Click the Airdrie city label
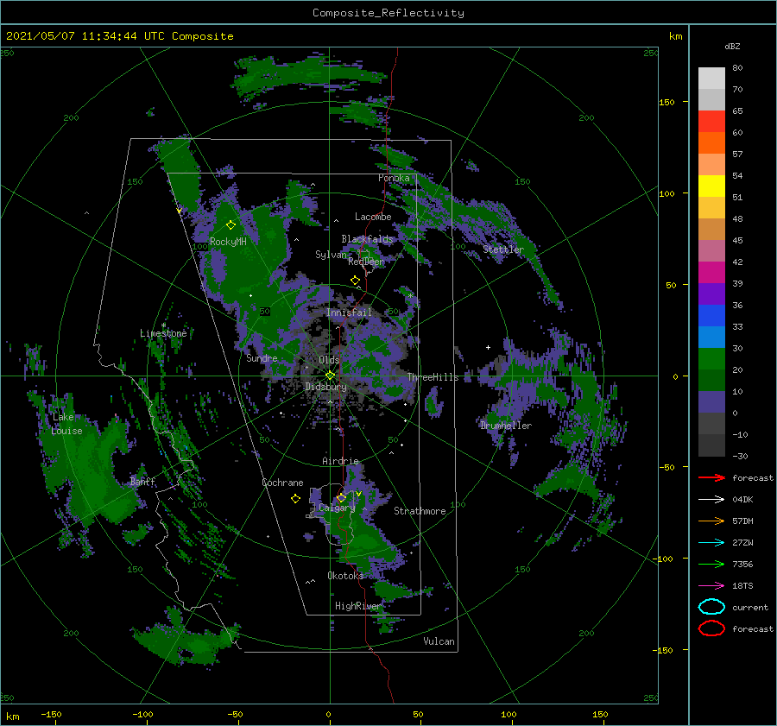The width and height of the screenshot is (777, 726). (x=340, y=461)
